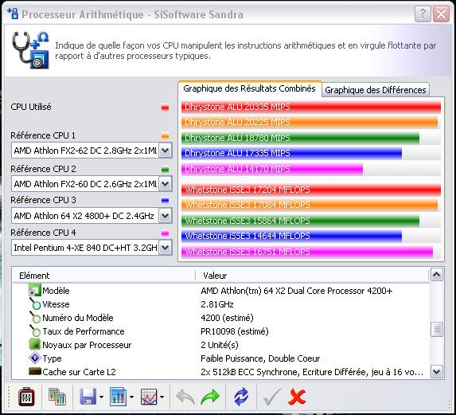Click the blue Référence CPU 3 color swatch
456x415 pixels.
165,201
